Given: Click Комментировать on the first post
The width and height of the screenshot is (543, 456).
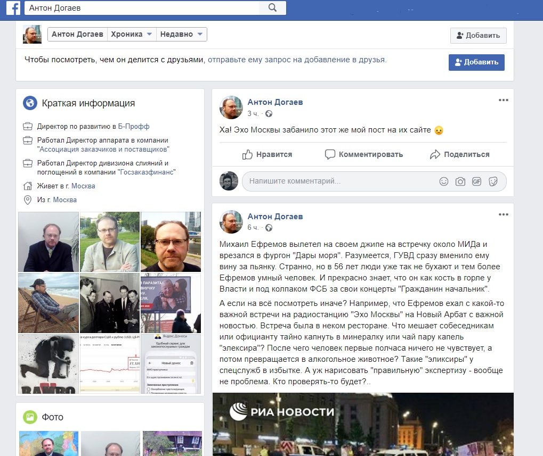Looking at the screenshot, I should pyautogui.click(x=364, y=154).
